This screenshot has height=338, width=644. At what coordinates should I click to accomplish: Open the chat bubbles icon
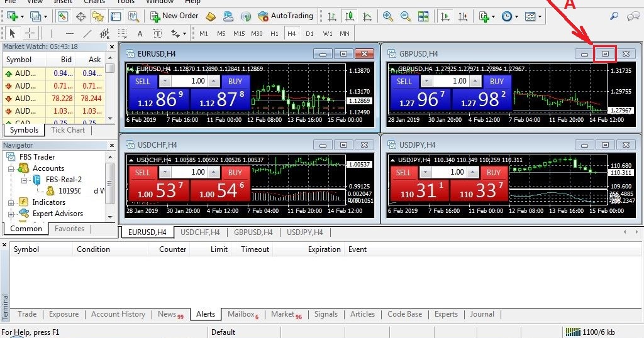coord(633,16)
